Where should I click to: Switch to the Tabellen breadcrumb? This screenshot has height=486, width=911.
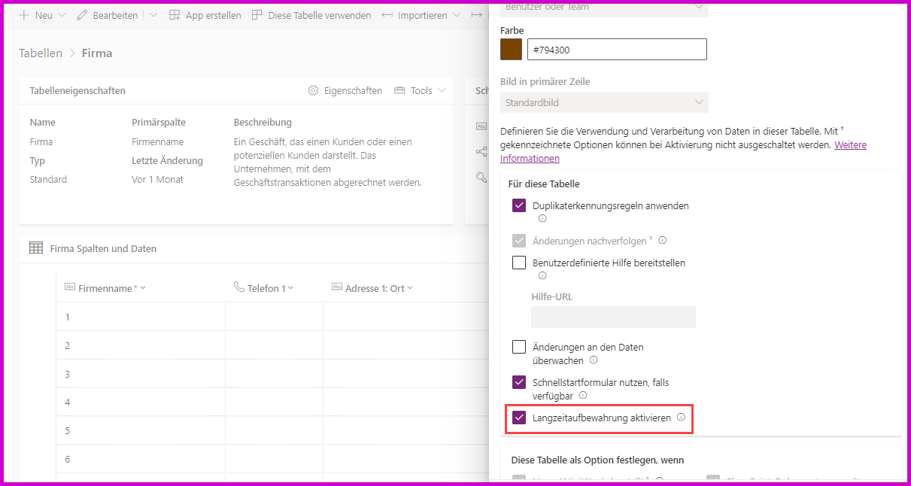40,53
